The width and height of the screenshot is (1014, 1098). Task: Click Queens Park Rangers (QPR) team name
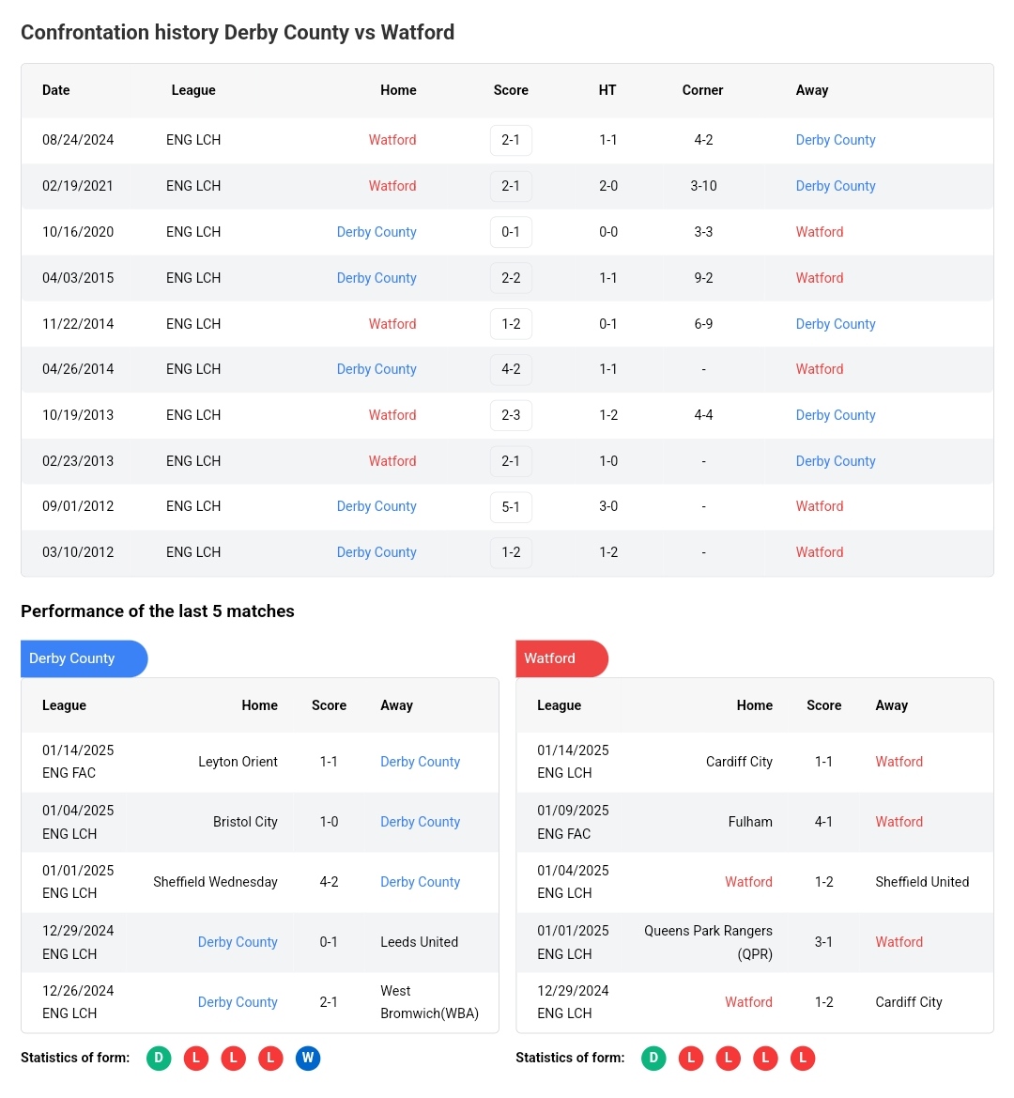708,942
